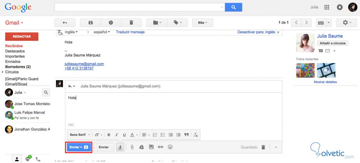
Task: Go to the next conversation arrow
Action: [306, 23]
